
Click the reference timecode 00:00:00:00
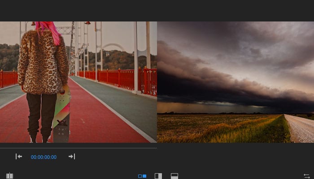[x=44, y=157]
